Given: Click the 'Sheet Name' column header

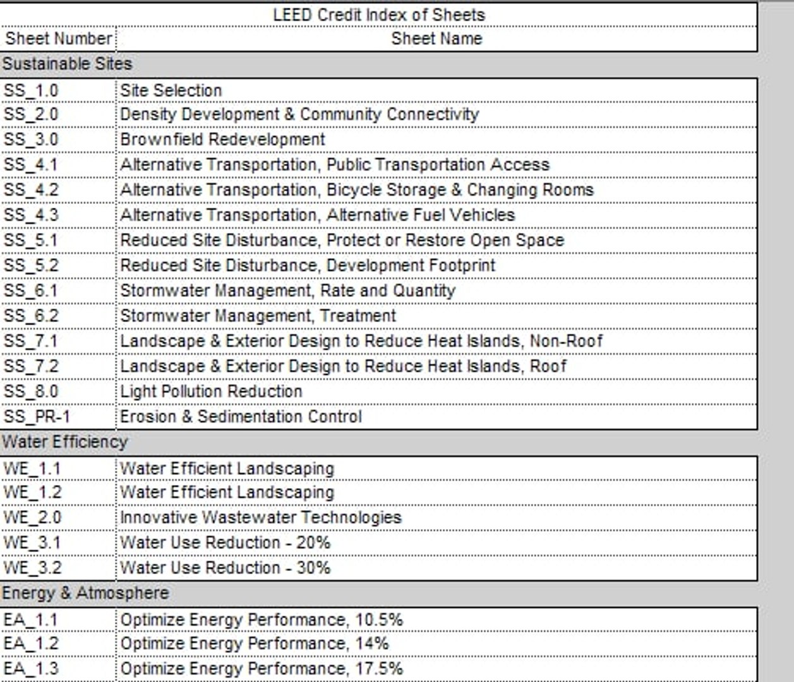Looking at the screenshot, I should [436, 39].
